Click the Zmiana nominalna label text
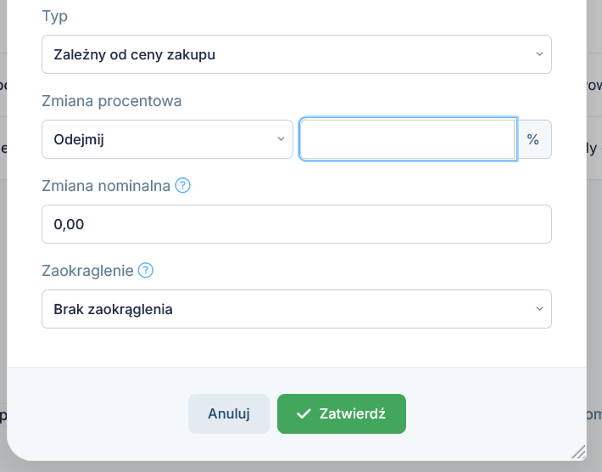Image resolution: width=602 pixels, height=472 pixels. (106, 186)
